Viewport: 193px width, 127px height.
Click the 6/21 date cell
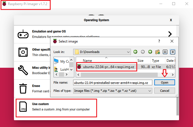click(171, 67)
